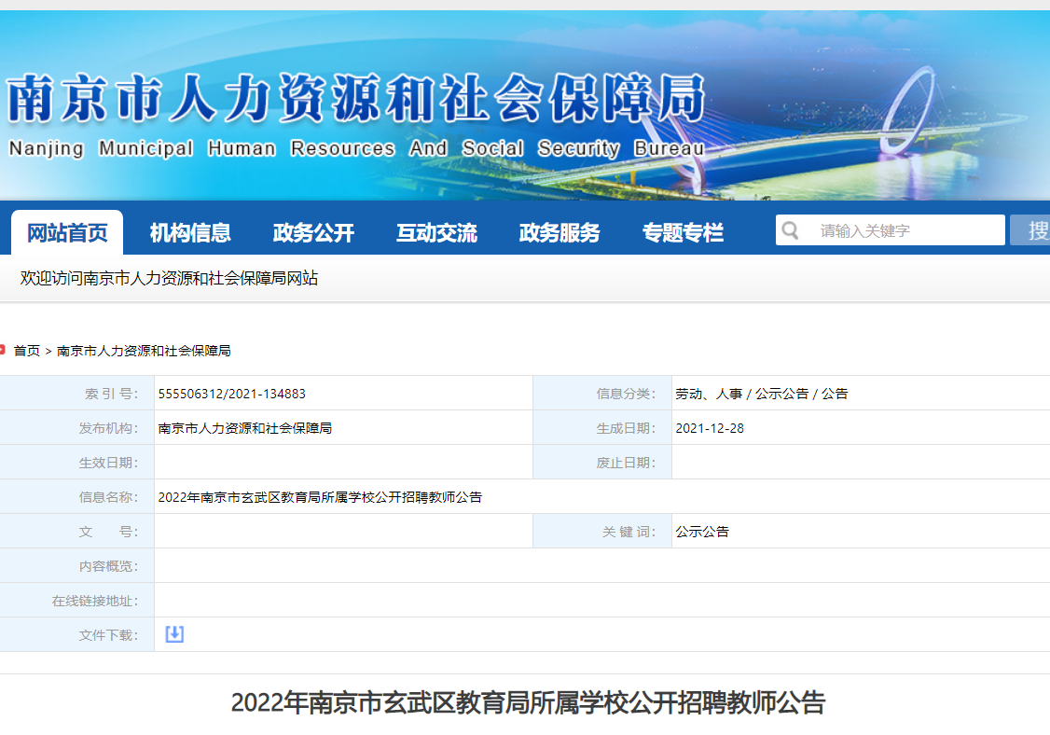This screenshot has width=1050, height=735.
Task: Click the 搜 search button
Action: [x=1031, y=230]
